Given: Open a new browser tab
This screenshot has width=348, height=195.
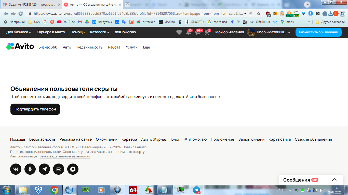Looking at the screenshot, I should pyautogui.click(x=127, y=5).
